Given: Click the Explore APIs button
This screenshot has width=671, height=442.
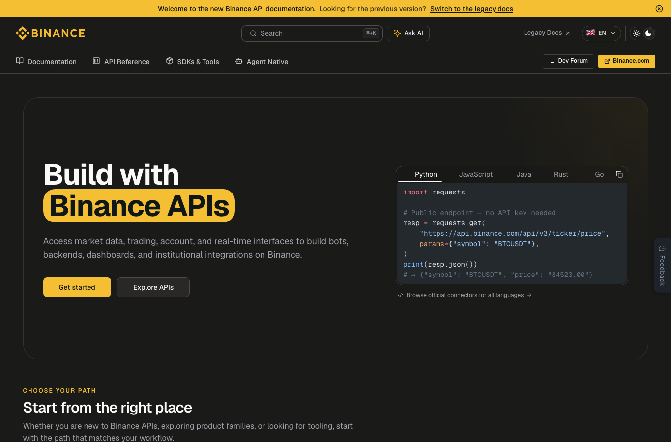Looking at the screenshot, I should click(x=153, y=287).
